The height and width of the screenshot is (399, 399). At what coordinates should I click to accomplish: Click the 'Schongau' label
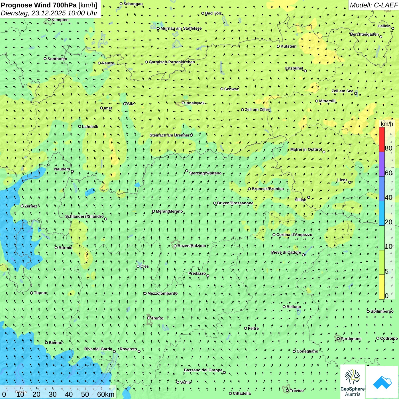tap(133, 4)
